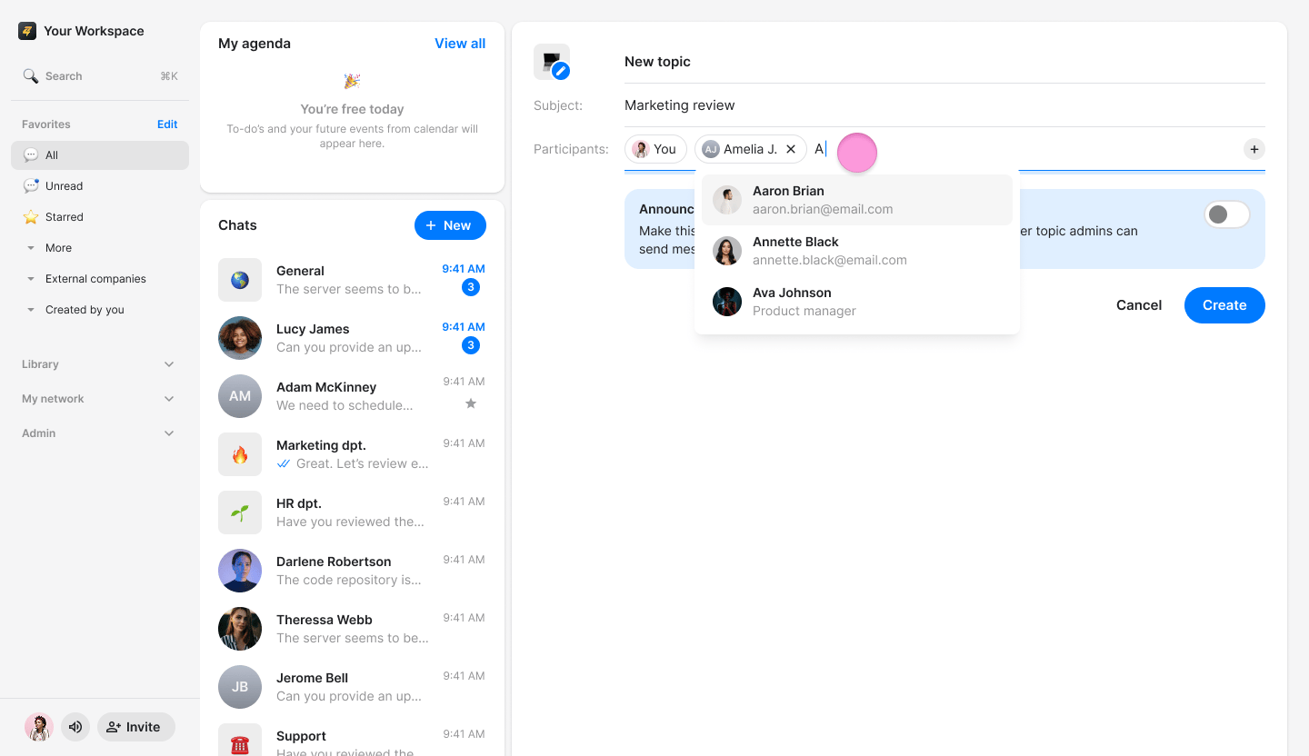This screenshot has height=756, width=1309.
Task: Click Cancel to discard the topic
Action: (x=1139, y=305)
